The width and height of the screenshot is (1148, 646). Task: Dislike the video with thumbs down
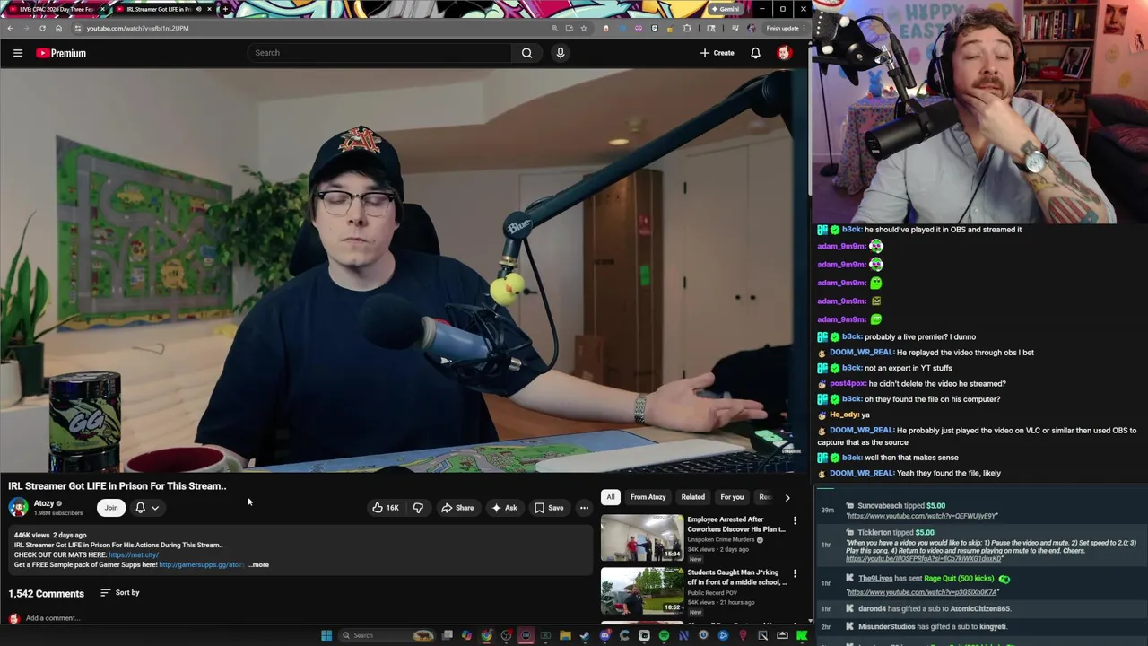[418, 508]
